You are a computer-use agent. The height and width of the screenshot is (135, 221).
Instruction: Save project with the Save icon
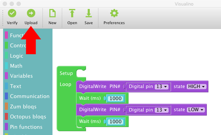coord(89,13)
